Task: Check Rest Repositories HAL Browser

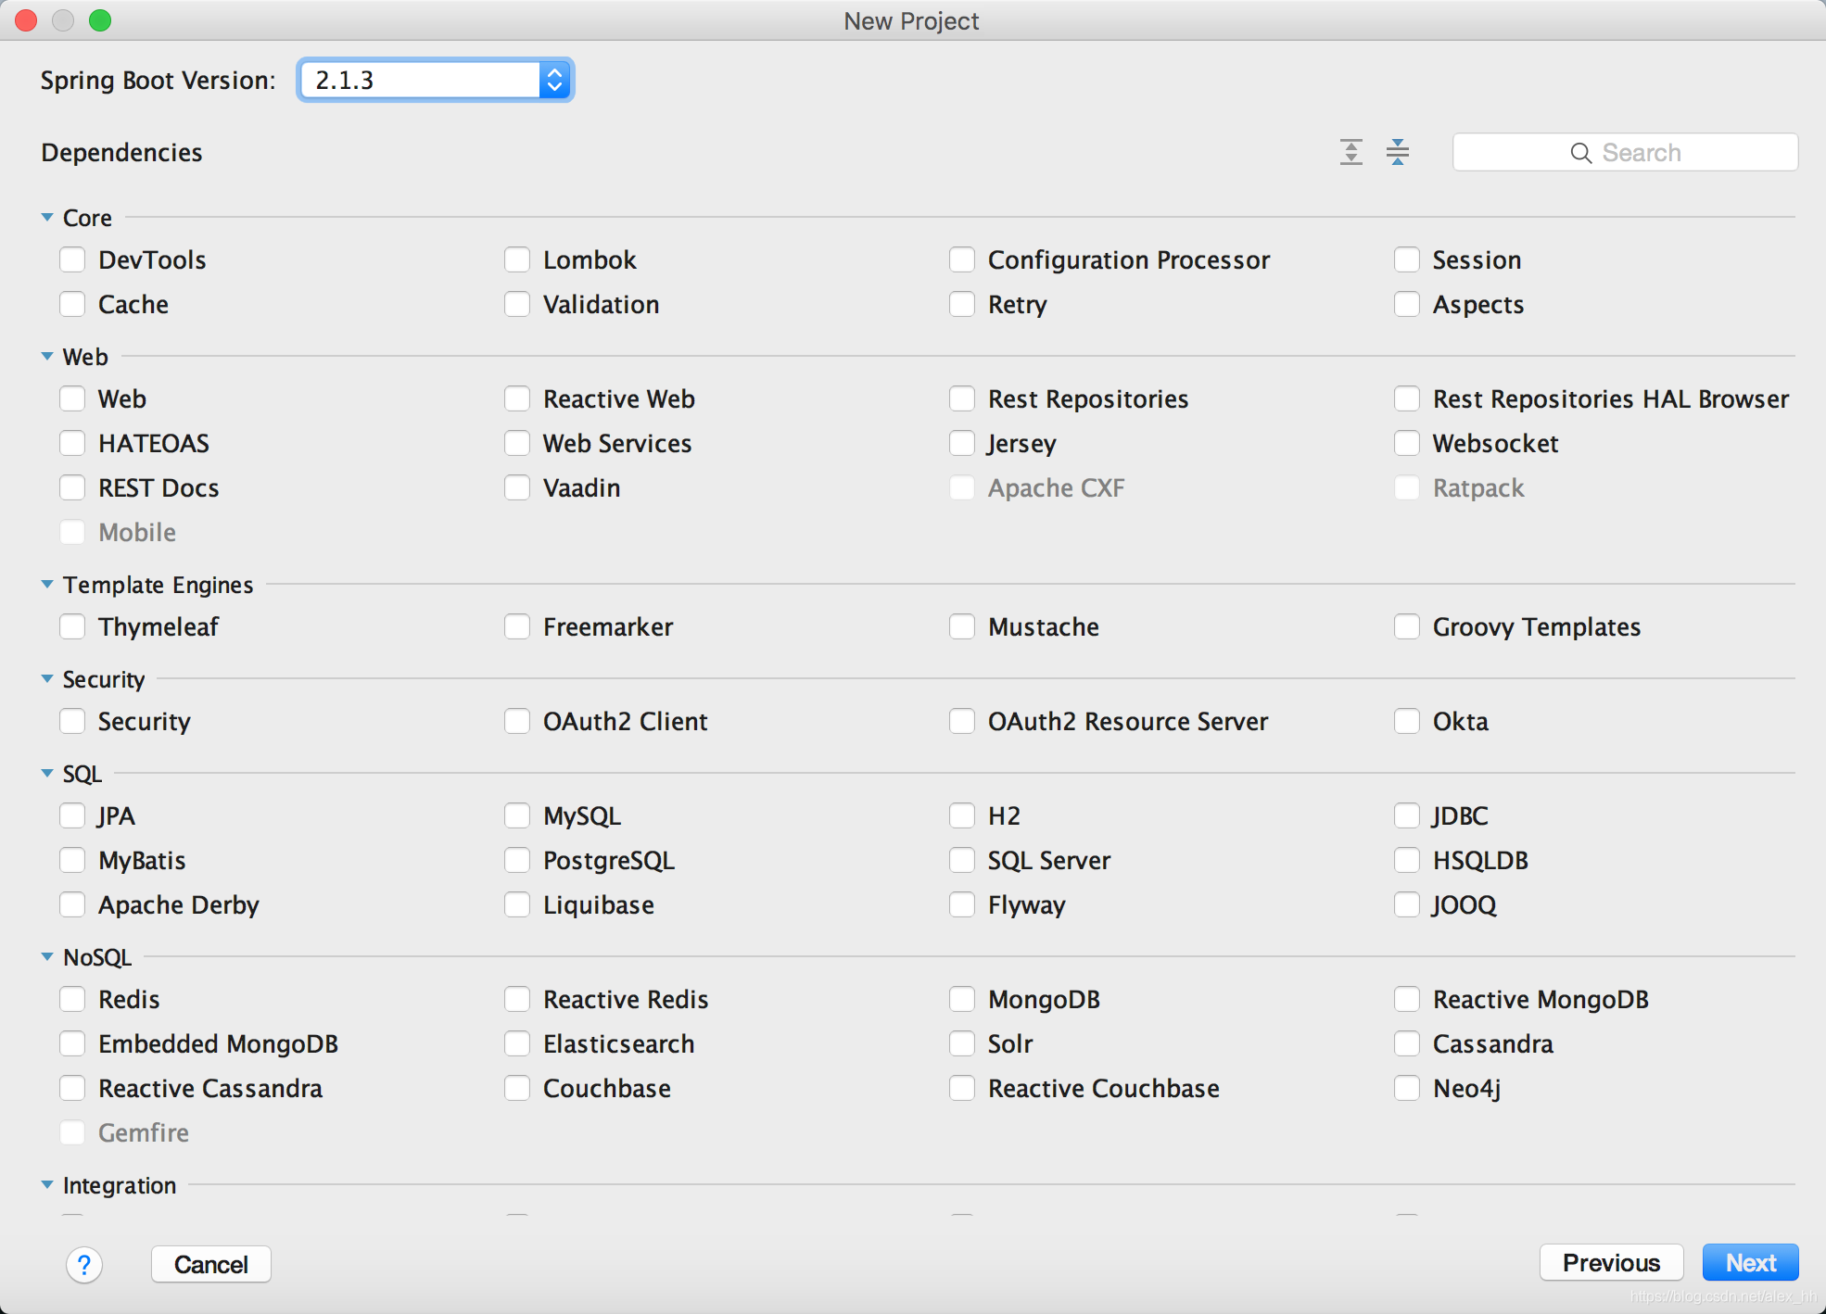Action: pyautogui.click(x=1407, y=398)
